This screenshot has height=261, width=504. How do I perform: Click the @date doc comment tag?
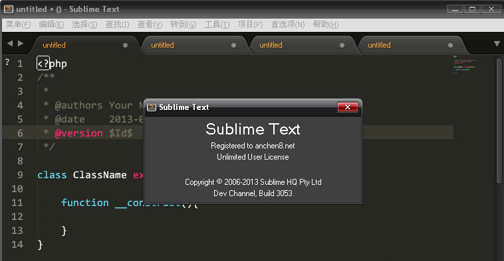pyautogui.click(x=70, y=119)
